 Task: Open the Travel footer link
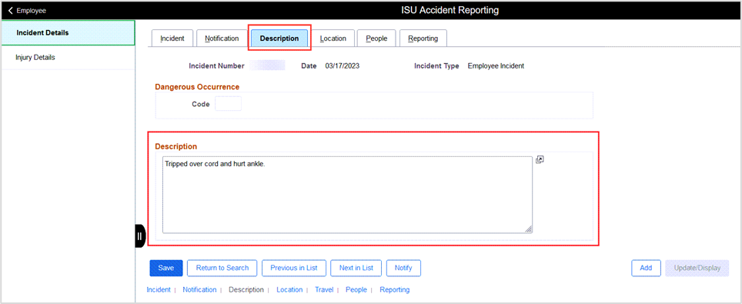[324, 289]
